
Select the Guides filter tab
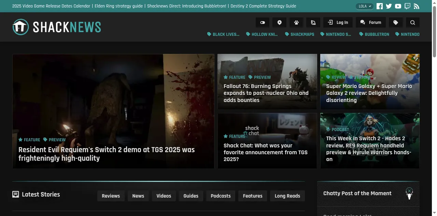point(191,196)
